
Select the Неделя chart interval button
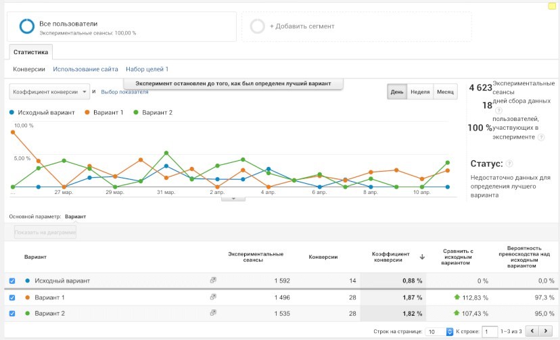tap(420, 91)
